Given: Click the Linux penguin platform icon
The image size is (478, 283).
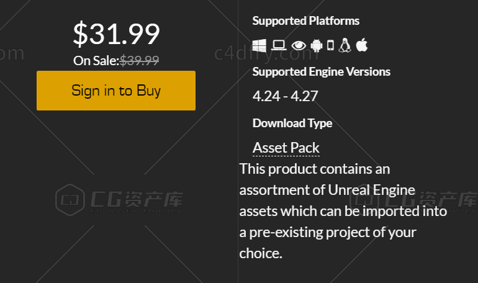Looking at the screenshot, I should point(345,45).
